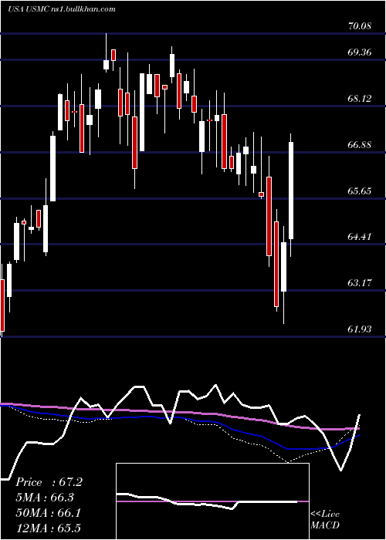The height and width of the screenshot is (540, 386).
Task: Click the Price : 67.2 readout
Action: (49, 482)
